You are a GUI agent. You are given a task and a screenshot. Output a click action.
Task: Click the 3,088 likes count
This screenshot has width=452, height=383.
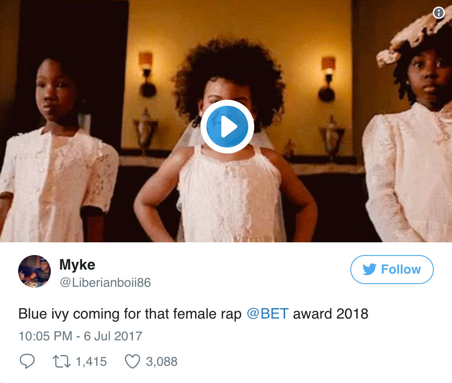(162, 362)
